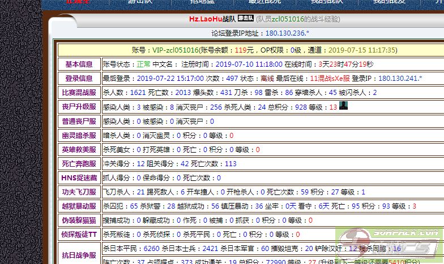Click the 游击队 team badge icon
The width and height of the screenshot is (444, 264).
245,19
